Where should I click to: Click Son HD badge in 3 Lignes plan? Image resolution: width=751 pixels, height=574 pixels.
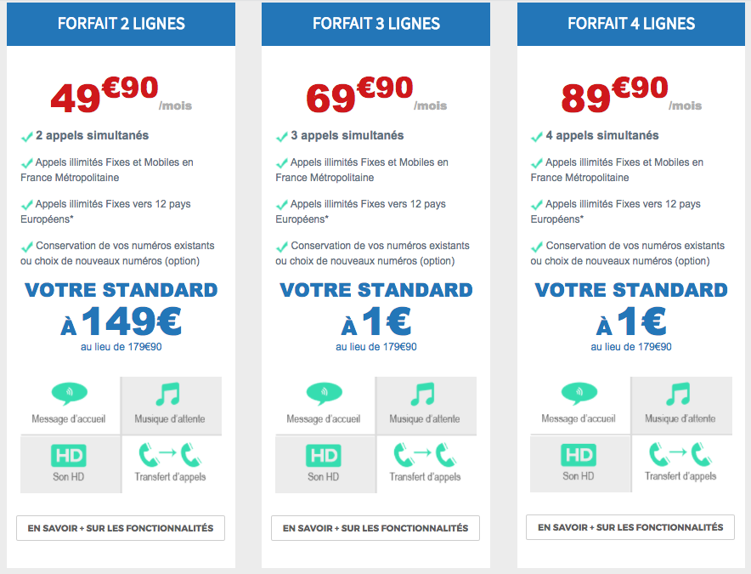tap(324, 456)
